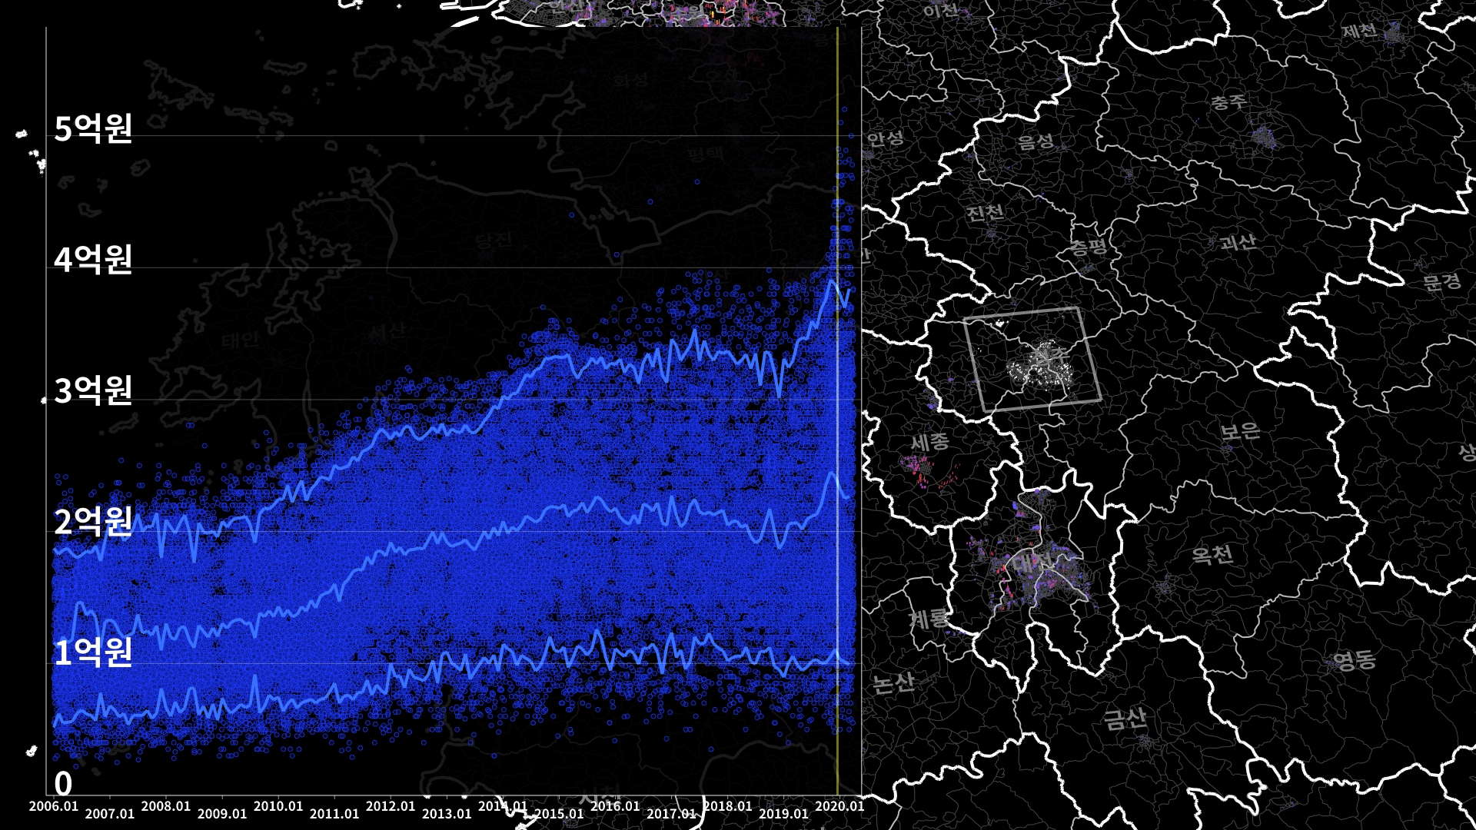This screenshot has height=830, width=1476.
Task: Click the 진천 region label on the map
Action: tap(985, 212)
